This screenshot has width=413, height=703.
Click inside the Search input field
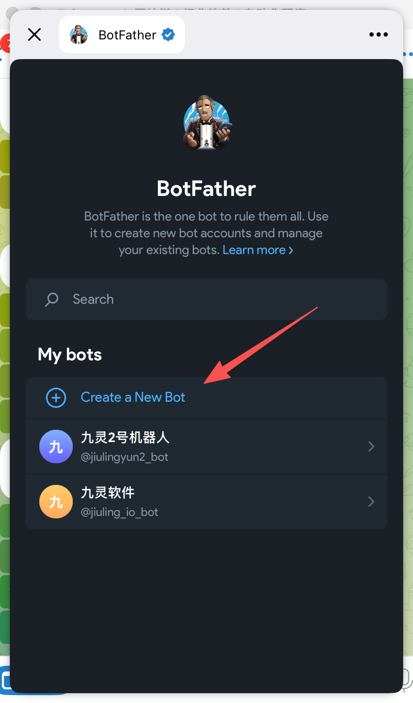coord(147,299)
